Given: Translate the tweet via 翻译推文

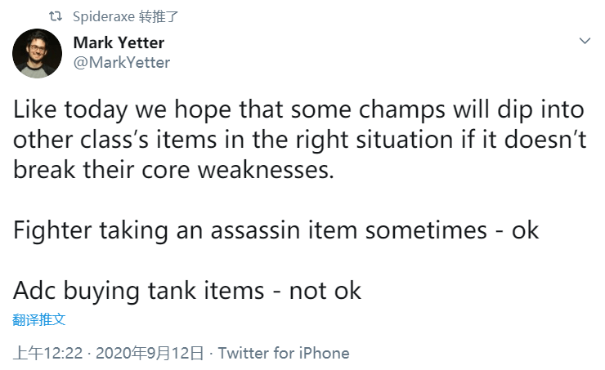Looking at the screenshot, I should pyautogui.click(x=38, y=319).
